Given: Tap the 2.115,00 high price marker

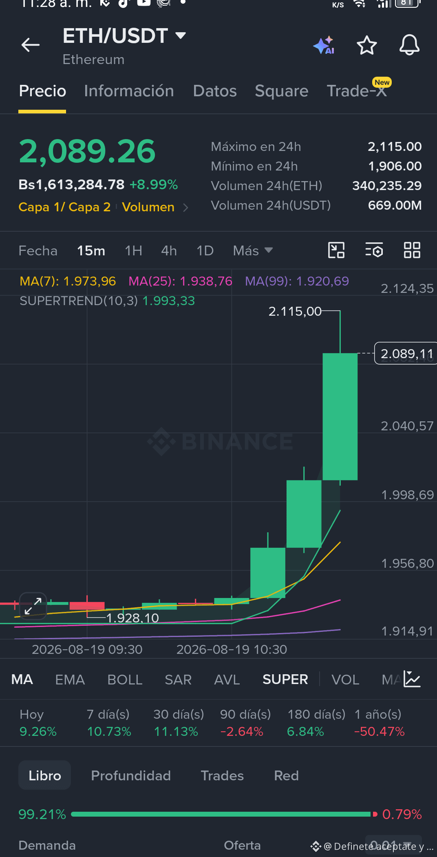Looking at the screenshot, I should (x=295, y=312).
